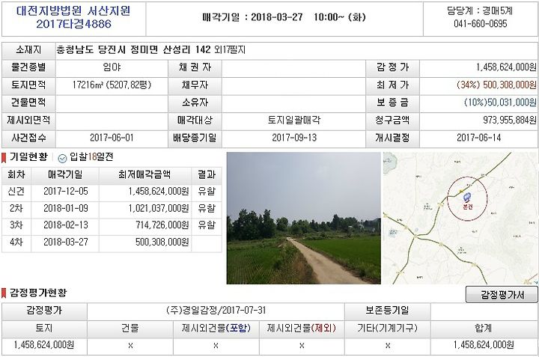Click 2차 minimum price 1,021,037,000원
Viewport: 539px width, 357px height.
pyautogui.click(x=159, y=208)
